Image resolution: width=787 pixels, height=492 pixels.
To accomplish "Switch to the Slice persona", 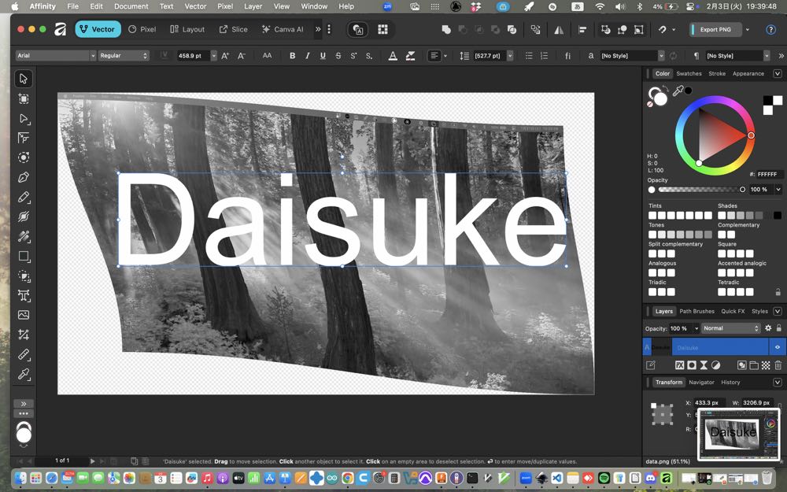I will tap(234, 29).
